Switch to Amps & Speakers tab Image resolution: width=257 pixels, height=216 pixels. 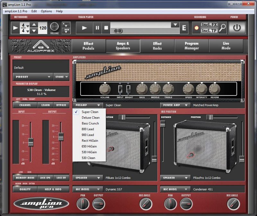pyautogui.click(x=123, y=46)
